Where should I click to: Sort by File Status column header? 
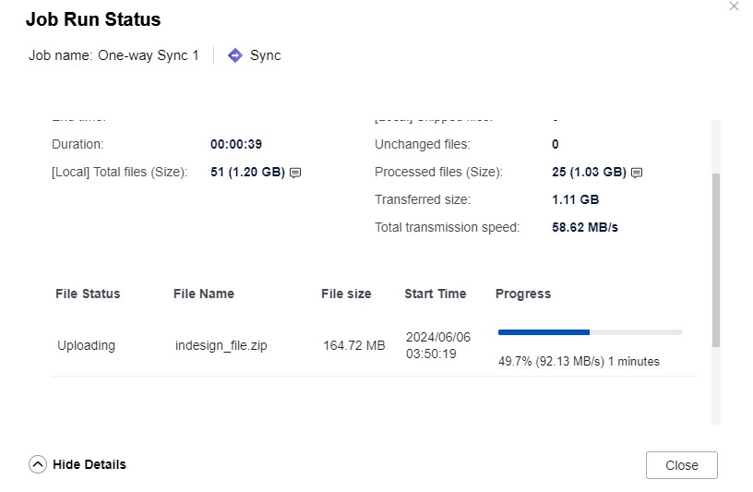89,294
